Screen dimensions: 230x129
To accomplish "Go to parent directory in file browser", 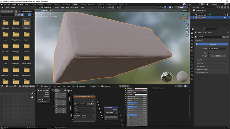I will [x=9, y=11].
